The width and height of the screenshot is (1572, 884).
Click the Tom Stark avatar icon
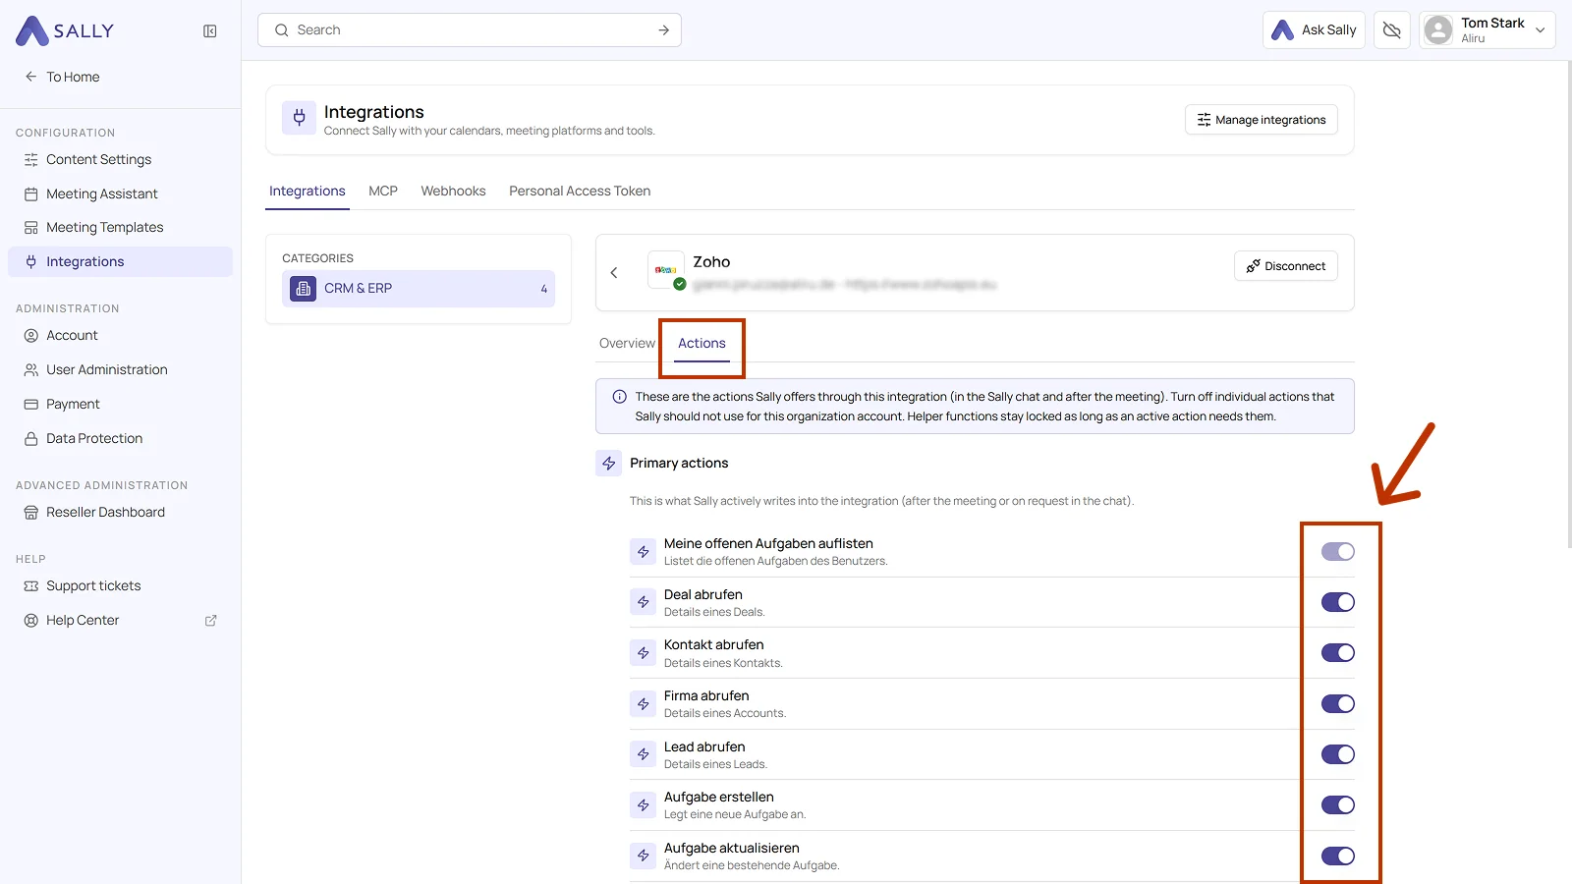point(1438,30)
